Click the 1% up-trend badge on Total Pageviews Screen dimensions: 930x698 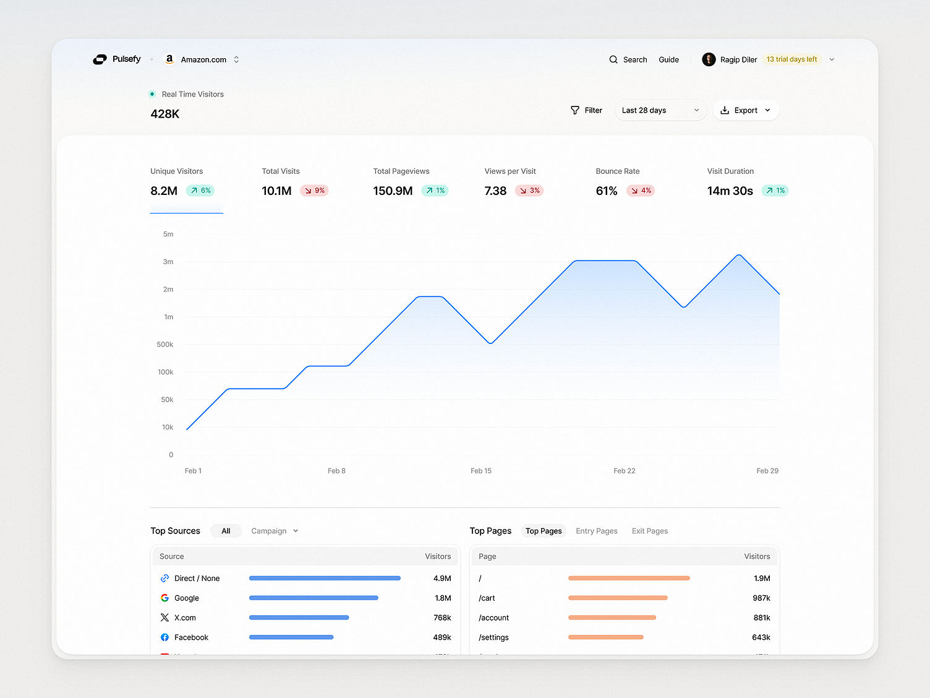click(x=435, y=191)
